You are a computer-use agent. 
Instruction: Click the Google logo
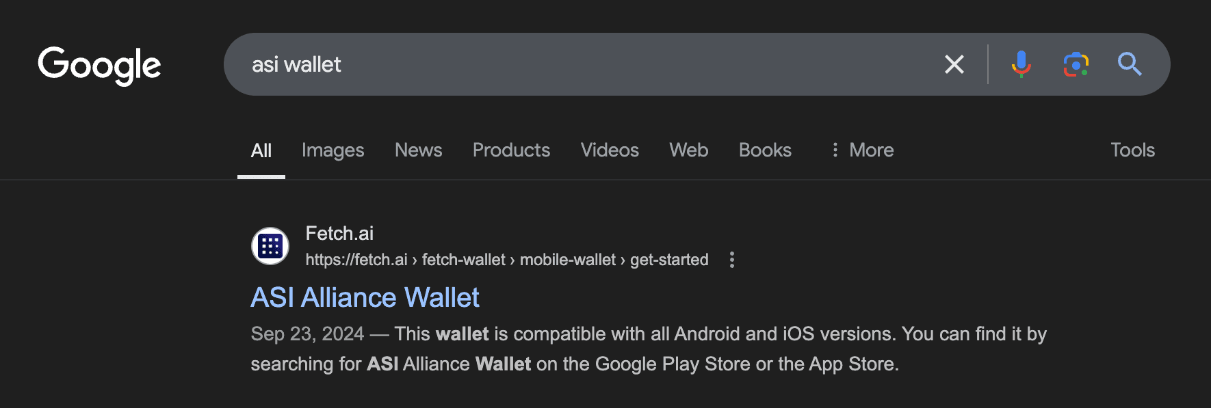click(99, 66)
